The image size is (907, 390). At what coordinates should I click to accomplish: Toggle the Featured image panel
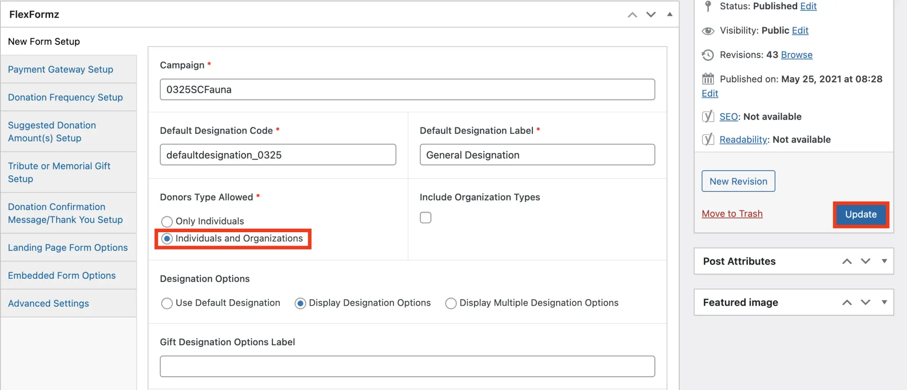(884, 302)
